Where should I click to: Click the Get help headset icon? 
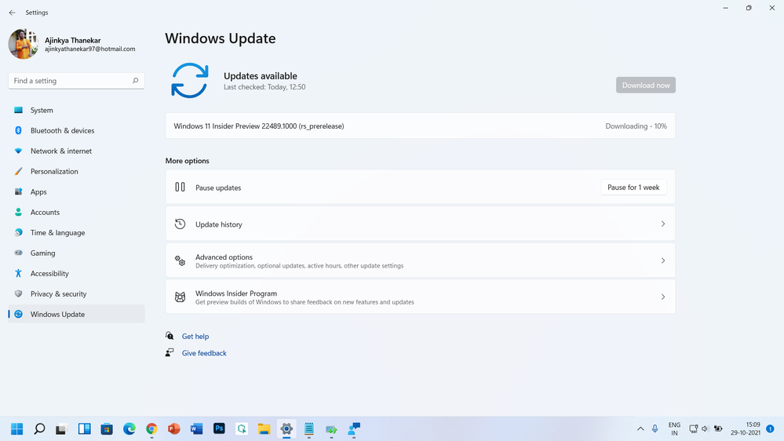tap(170, 336)
